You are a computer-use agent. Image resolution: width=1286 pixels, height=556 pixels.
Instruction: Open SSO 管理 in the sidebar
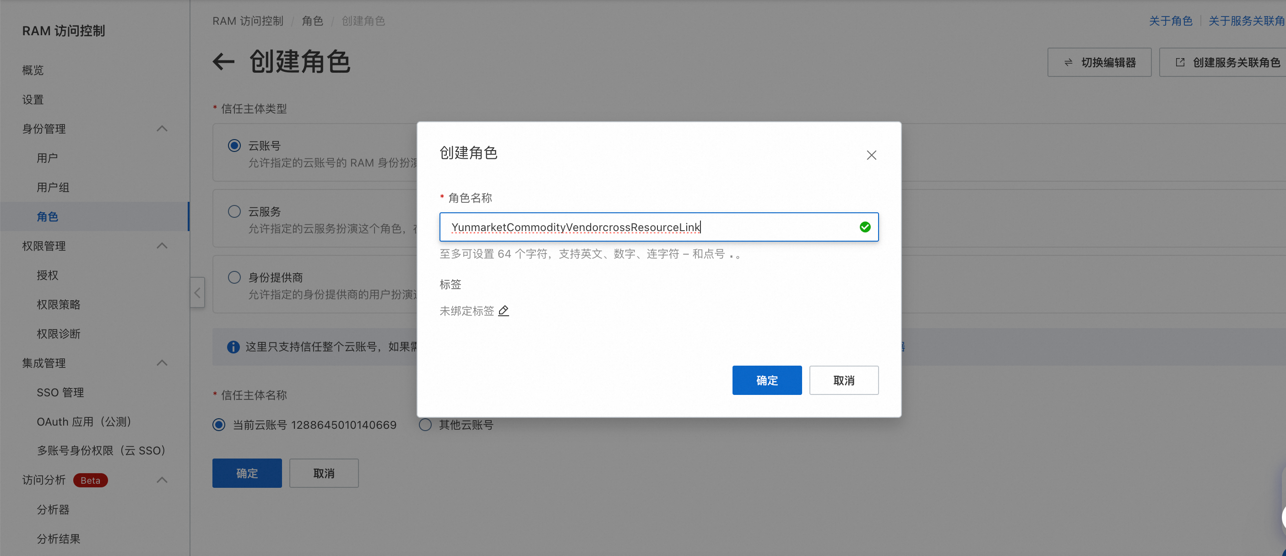[x=60, y=392]
